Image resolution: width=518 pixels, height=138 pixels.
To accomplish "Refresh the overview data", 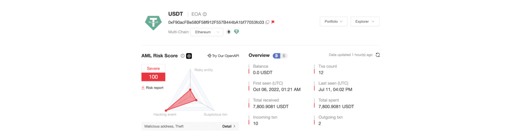I will coord(377,55).
